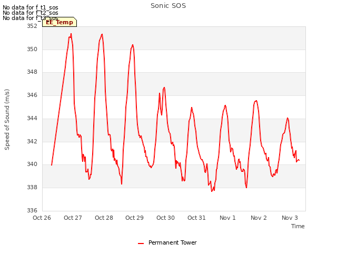The width and height of the screenshot is (337, 253).
Task: Click the Nov 1 x-axis tick label
Action: (227, 218)
